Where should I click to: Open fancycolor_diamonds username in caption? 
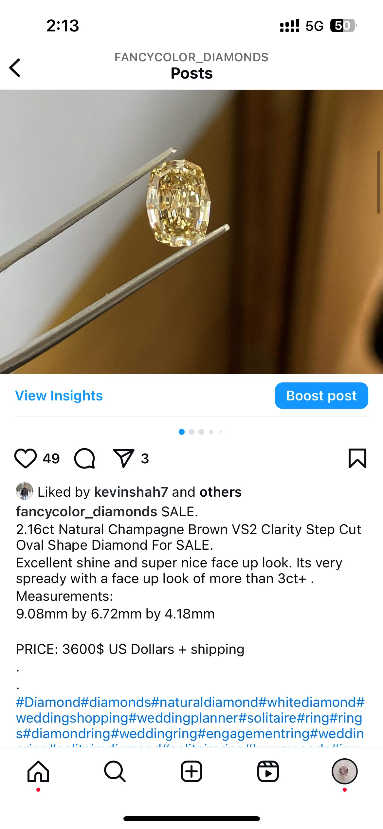[86, 512]
